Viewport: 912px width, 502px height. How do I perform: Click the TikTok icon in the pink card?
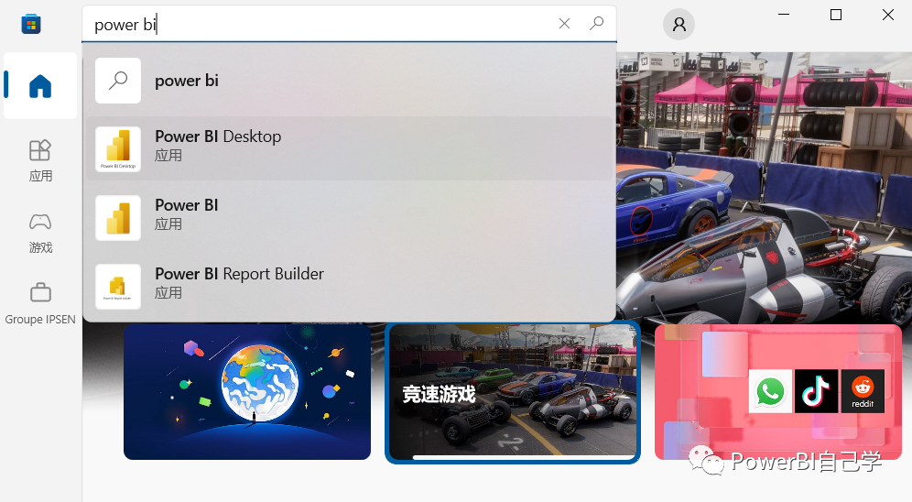coord(816,391)
